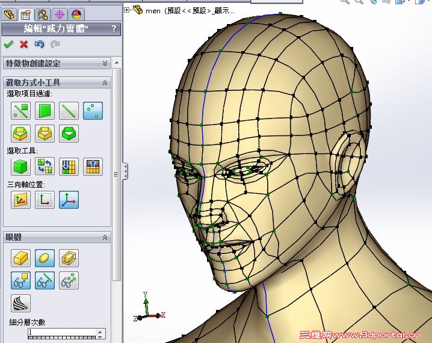
Task: Toggle the edge selection filter
Action: pos(69,111)
